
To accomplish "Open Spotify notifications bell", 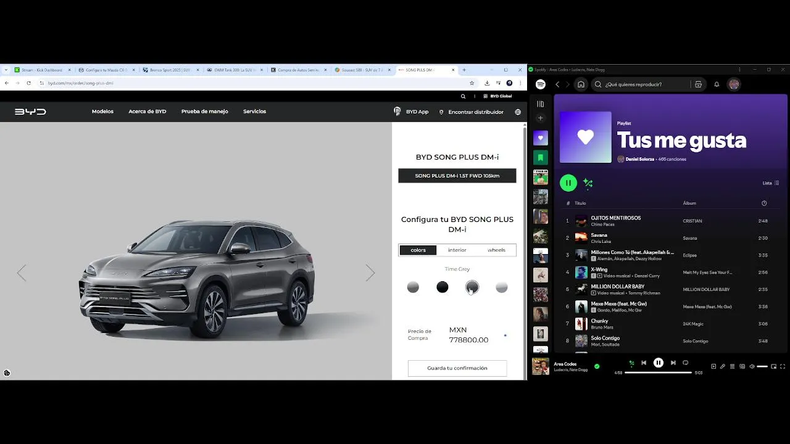I will 717,84.
